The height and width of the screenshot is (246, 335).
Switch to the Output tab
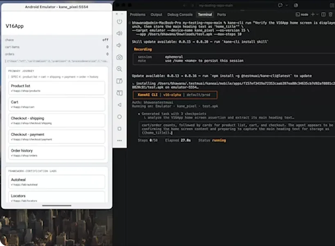point(156,14)
